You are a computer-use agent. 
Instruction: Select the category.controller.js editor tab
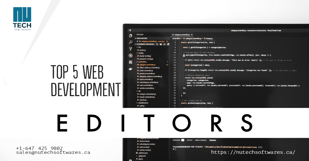182,35
